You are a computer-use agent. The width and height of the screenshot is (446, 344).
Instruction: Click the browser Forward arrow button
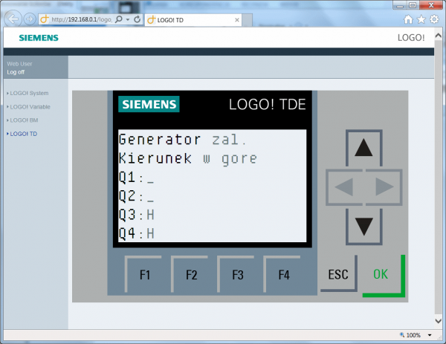point(29,19)
